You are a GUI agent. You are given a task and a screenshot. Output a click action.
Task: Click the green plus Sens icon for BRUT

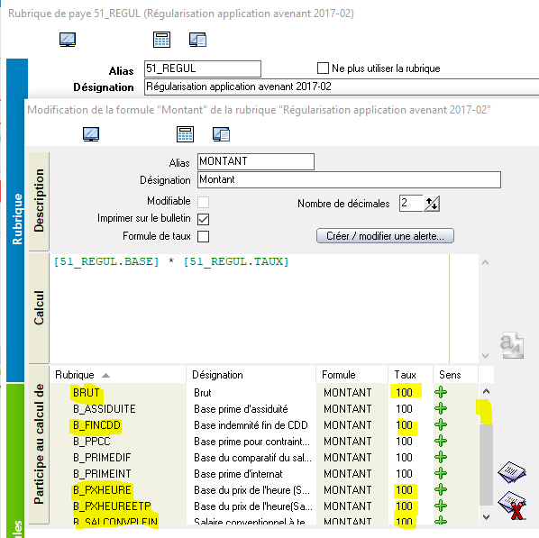click(x=441, y=392)
